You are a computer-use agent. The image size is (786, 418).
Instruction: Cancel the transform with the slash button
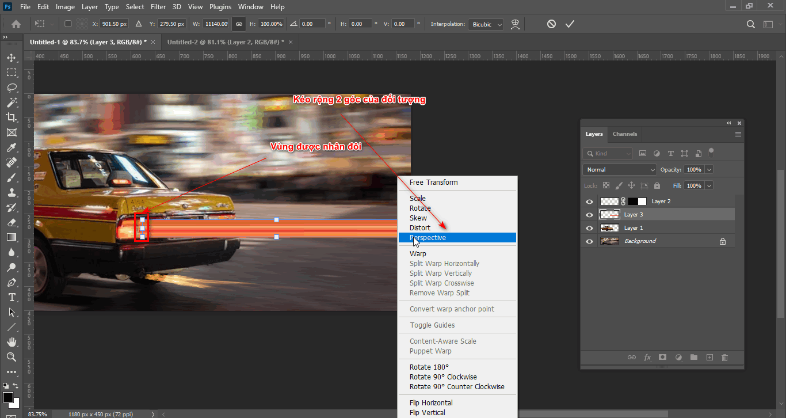[551, 24]
